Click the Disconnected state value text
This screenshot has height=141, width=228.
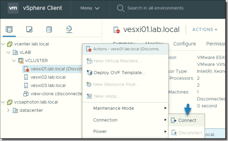click(211, 99)
